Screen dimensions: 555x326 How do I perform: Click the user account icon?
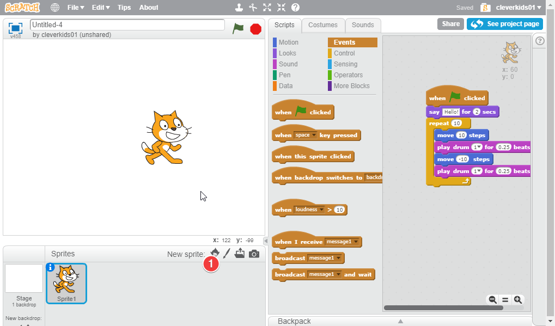[x=485, y=8]
